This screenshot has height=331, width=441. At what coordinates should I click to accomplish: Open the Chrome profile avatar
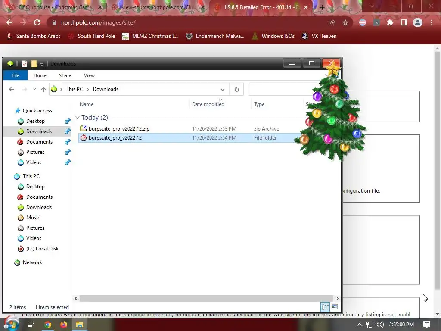point(418,22)
